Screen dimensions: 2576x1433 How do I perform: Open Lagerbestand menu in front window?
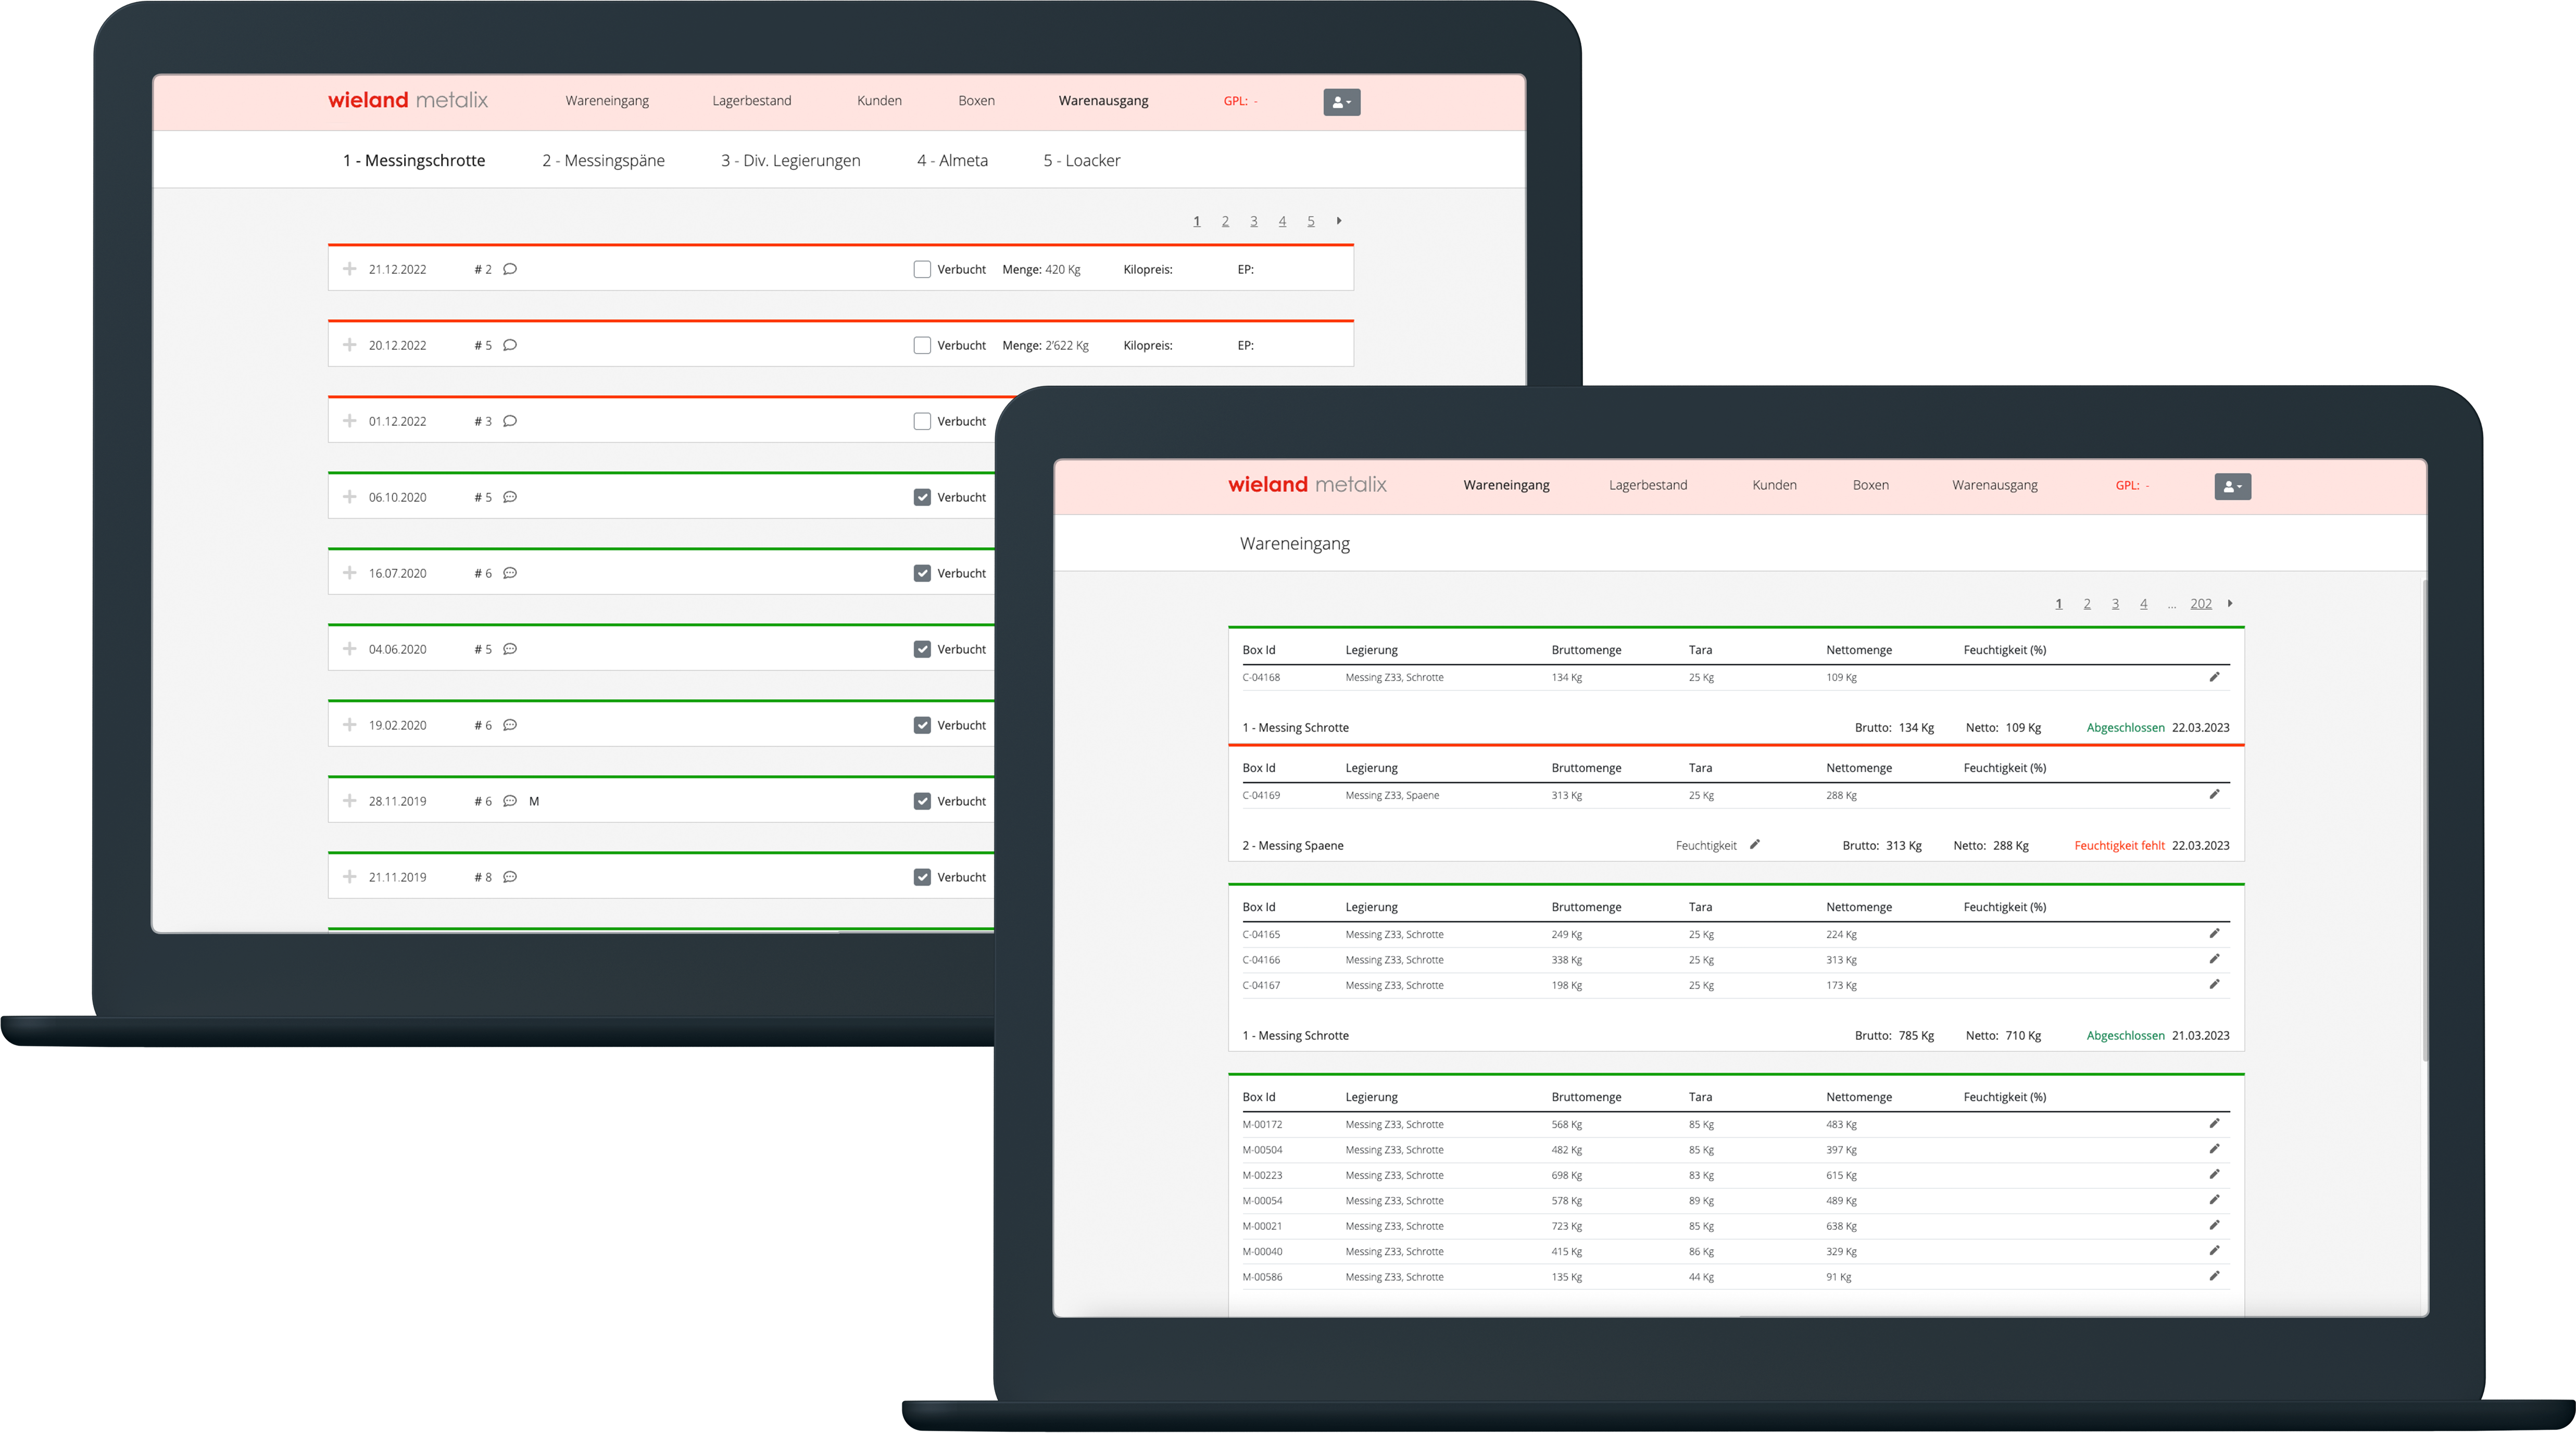[1647, 485]
